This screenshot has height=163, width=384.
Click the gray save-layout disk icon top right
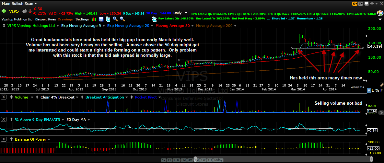[367, 4]
